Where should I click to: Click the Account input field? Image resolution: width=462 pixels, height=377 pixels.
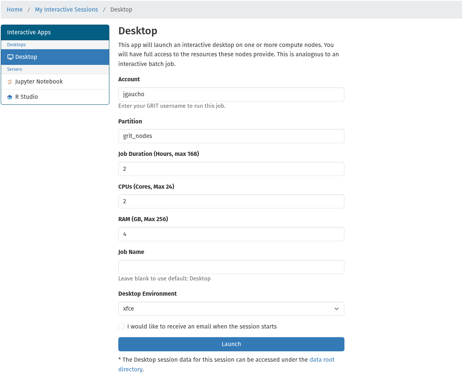(x=231, y=94)
